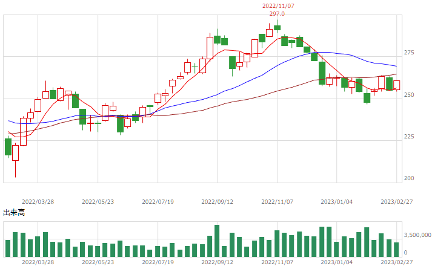Click the 0 volume axis label
Screen dimensions: 435x269
coord(405,253)
